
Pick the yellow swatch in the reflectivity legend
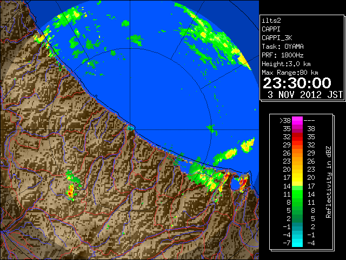(297, 178)
